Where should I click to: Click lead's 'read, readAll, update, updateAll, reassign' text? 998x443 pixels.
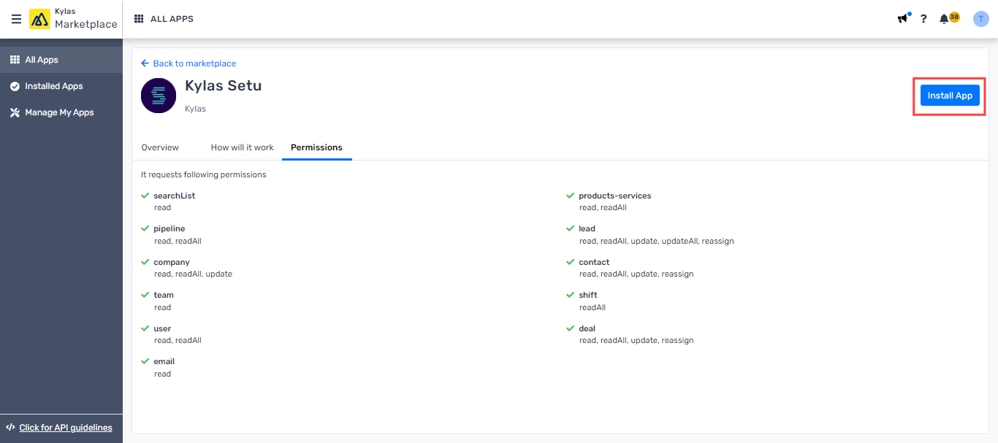coord(657,241)
